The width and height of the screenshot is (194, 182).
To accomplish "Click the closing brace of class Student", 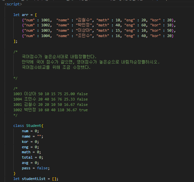I will [14, 174].
